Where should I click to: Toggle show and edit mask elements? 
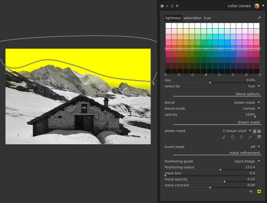254,131
